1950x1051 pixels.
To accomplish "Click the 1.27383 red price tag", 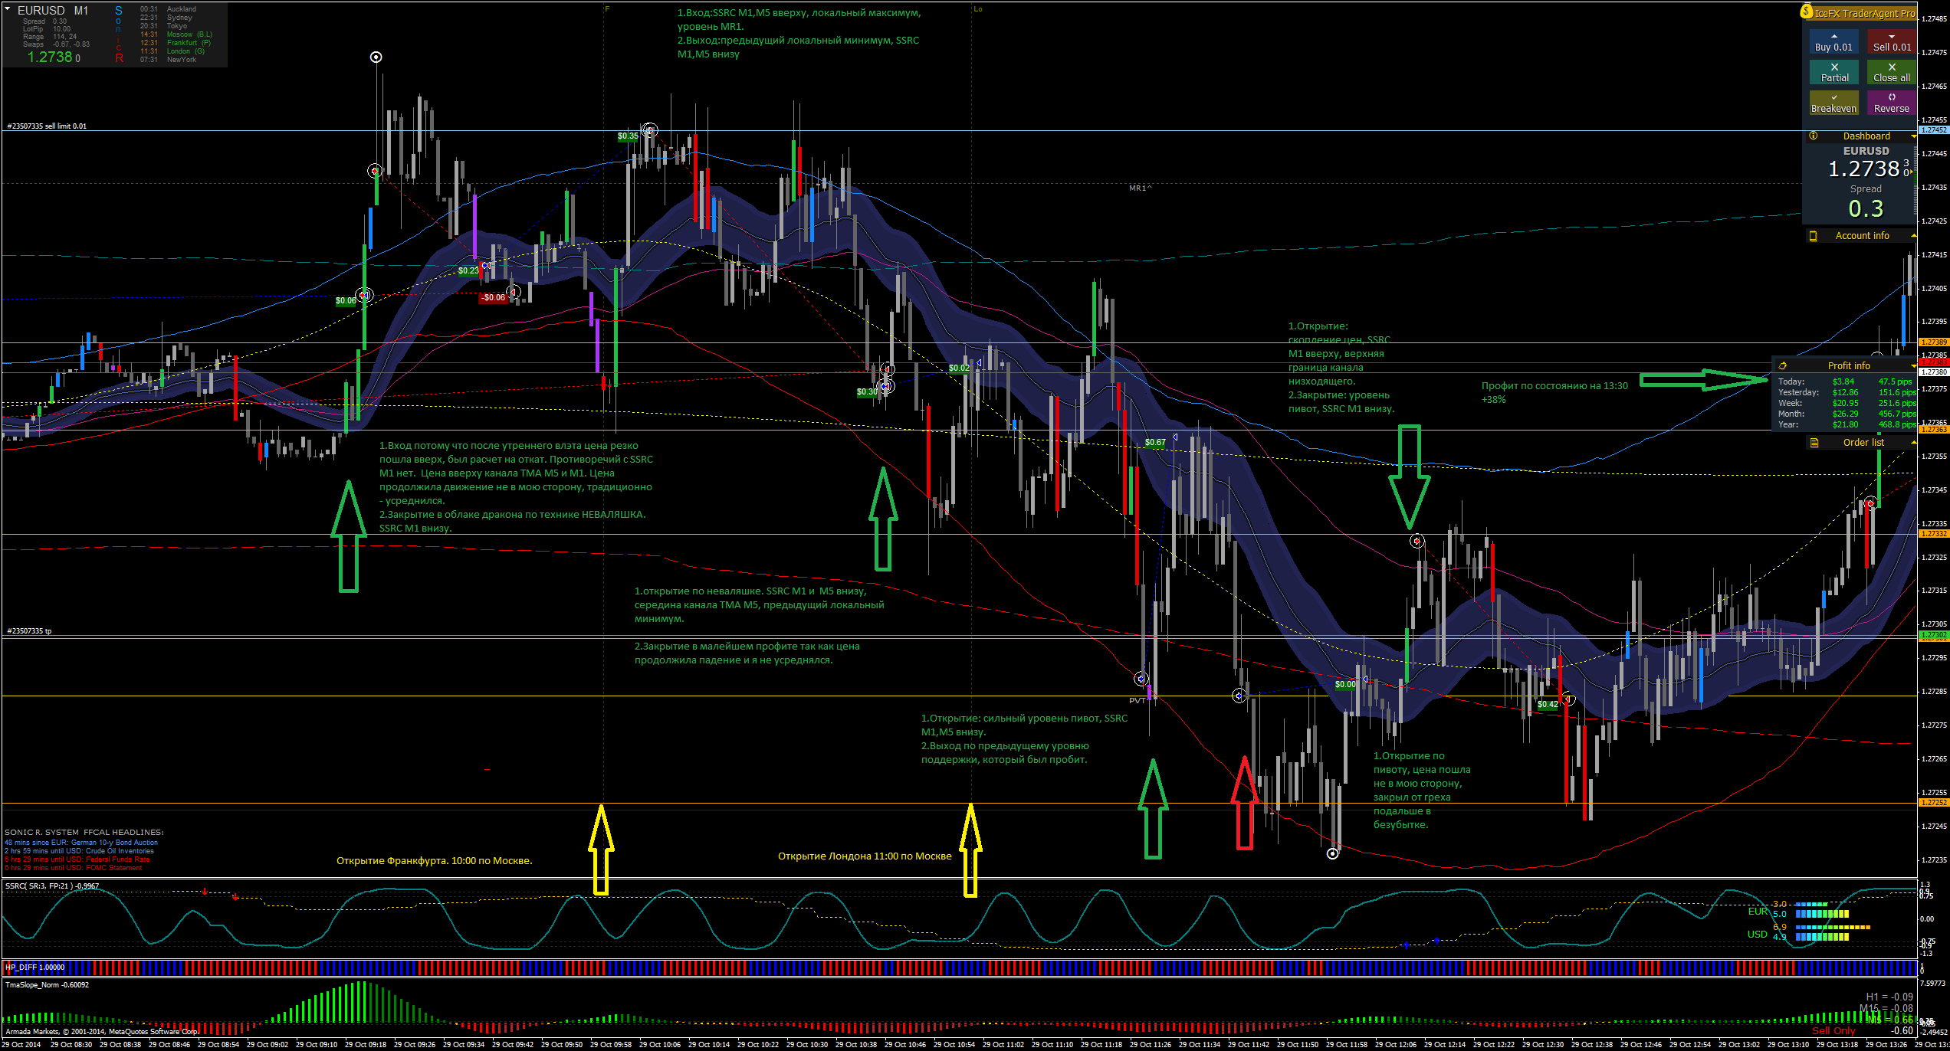I will coord(1935,362).
